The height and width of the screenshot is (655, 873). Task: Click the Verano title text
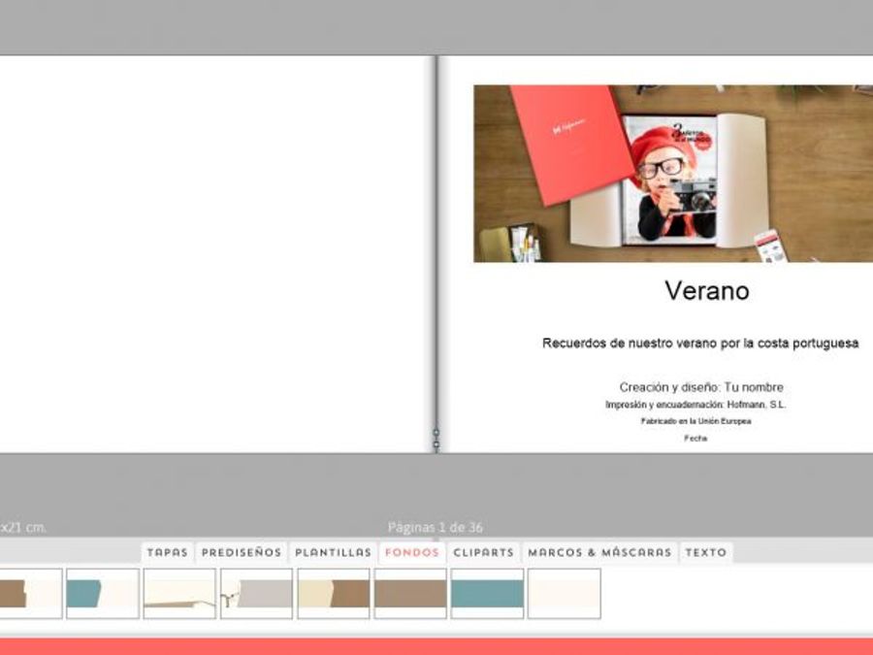[706, 290]
